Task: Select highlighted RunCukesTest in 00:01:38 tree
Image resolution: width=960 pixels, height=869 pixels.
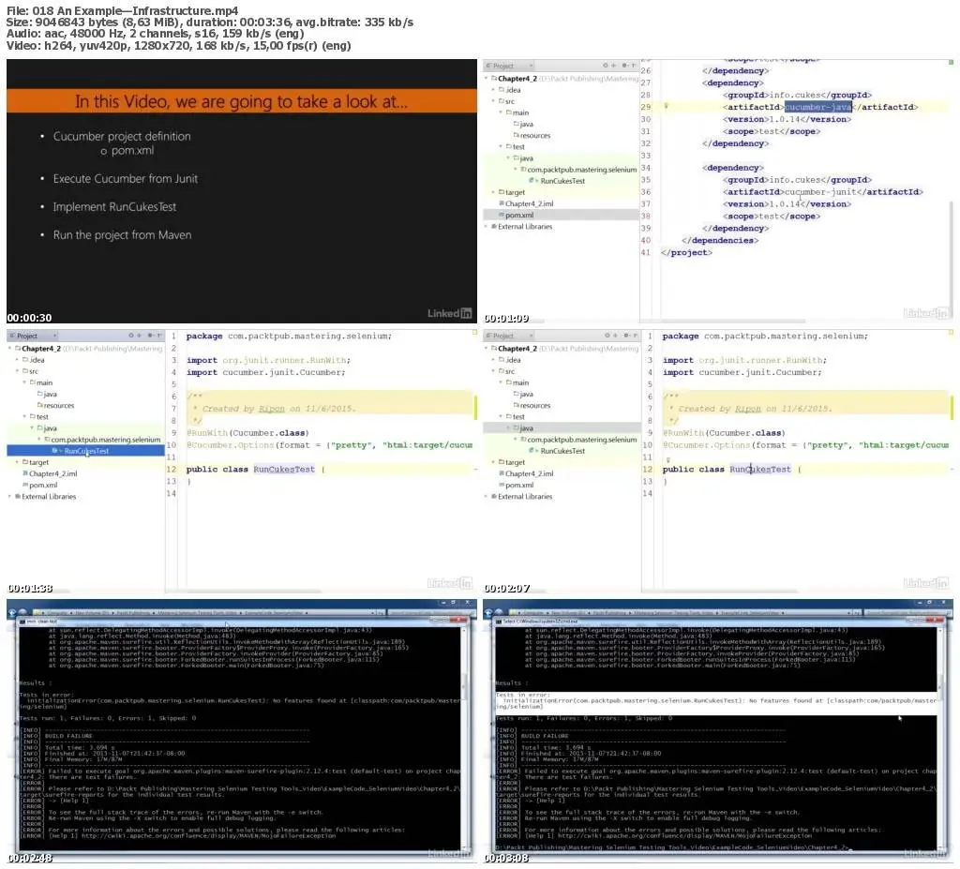Action: 86,451
